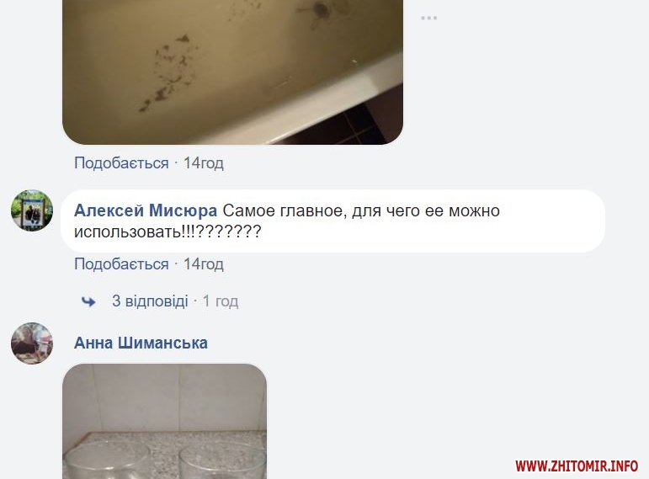Open the 14год timestamp under Алексей's comment
649x479 pixels.
tap(203, 264)
